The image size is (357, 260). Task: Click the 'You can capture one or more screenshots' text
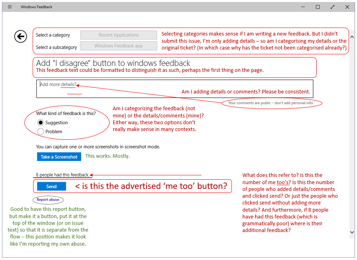[98, 147]
